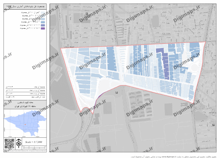Screen dimensions: 220x158
Task: Click the 'Scale = 1:7,000' text
Action: [x=34, y=142]
